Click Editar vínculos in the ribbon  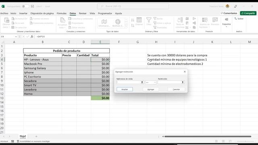coord(77,27)
